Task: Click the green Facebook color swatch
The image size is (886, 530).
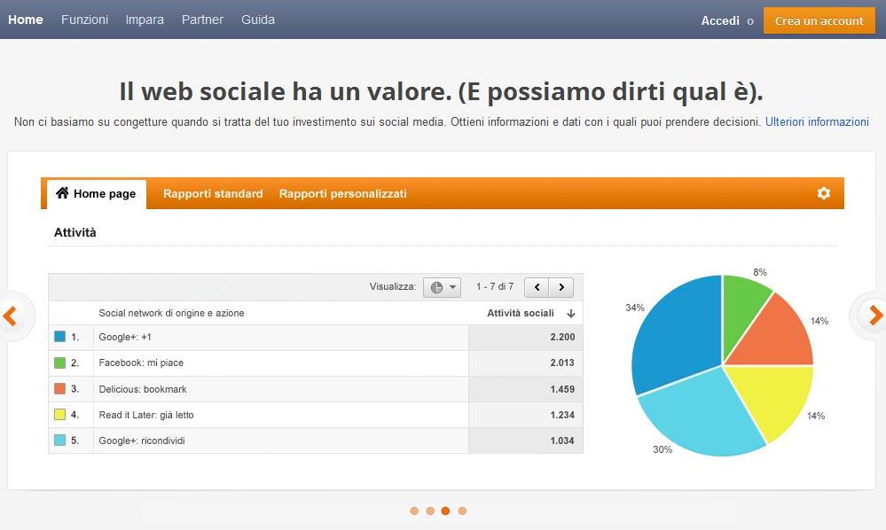Action: coord(60,362)
